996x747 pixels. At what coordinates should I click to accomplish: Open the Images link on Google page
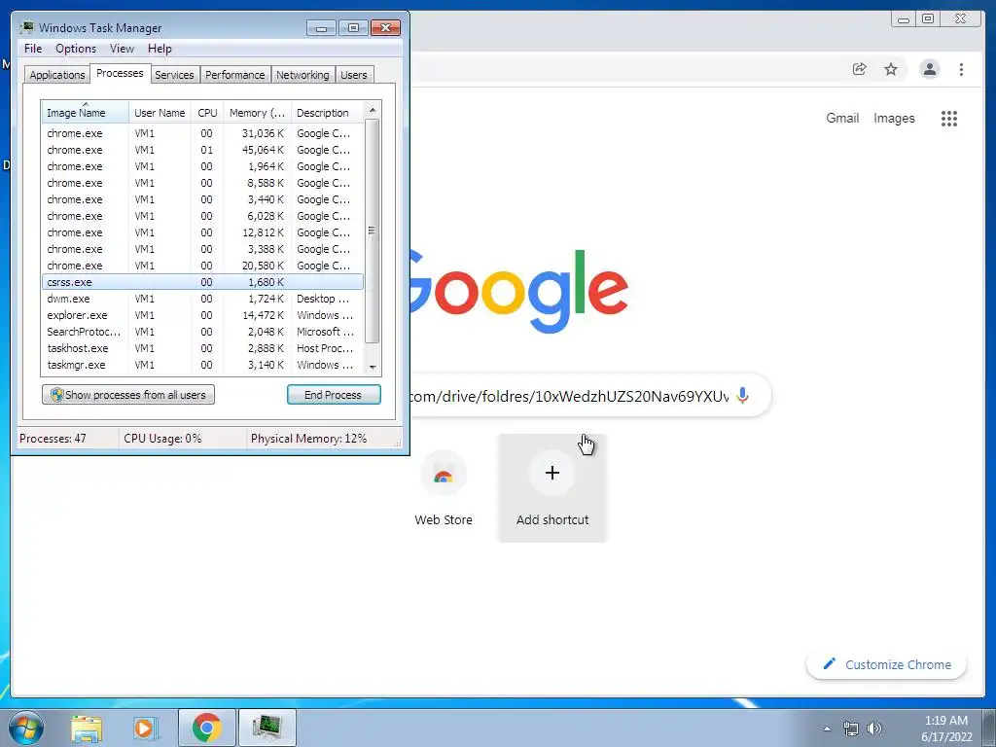894,118
